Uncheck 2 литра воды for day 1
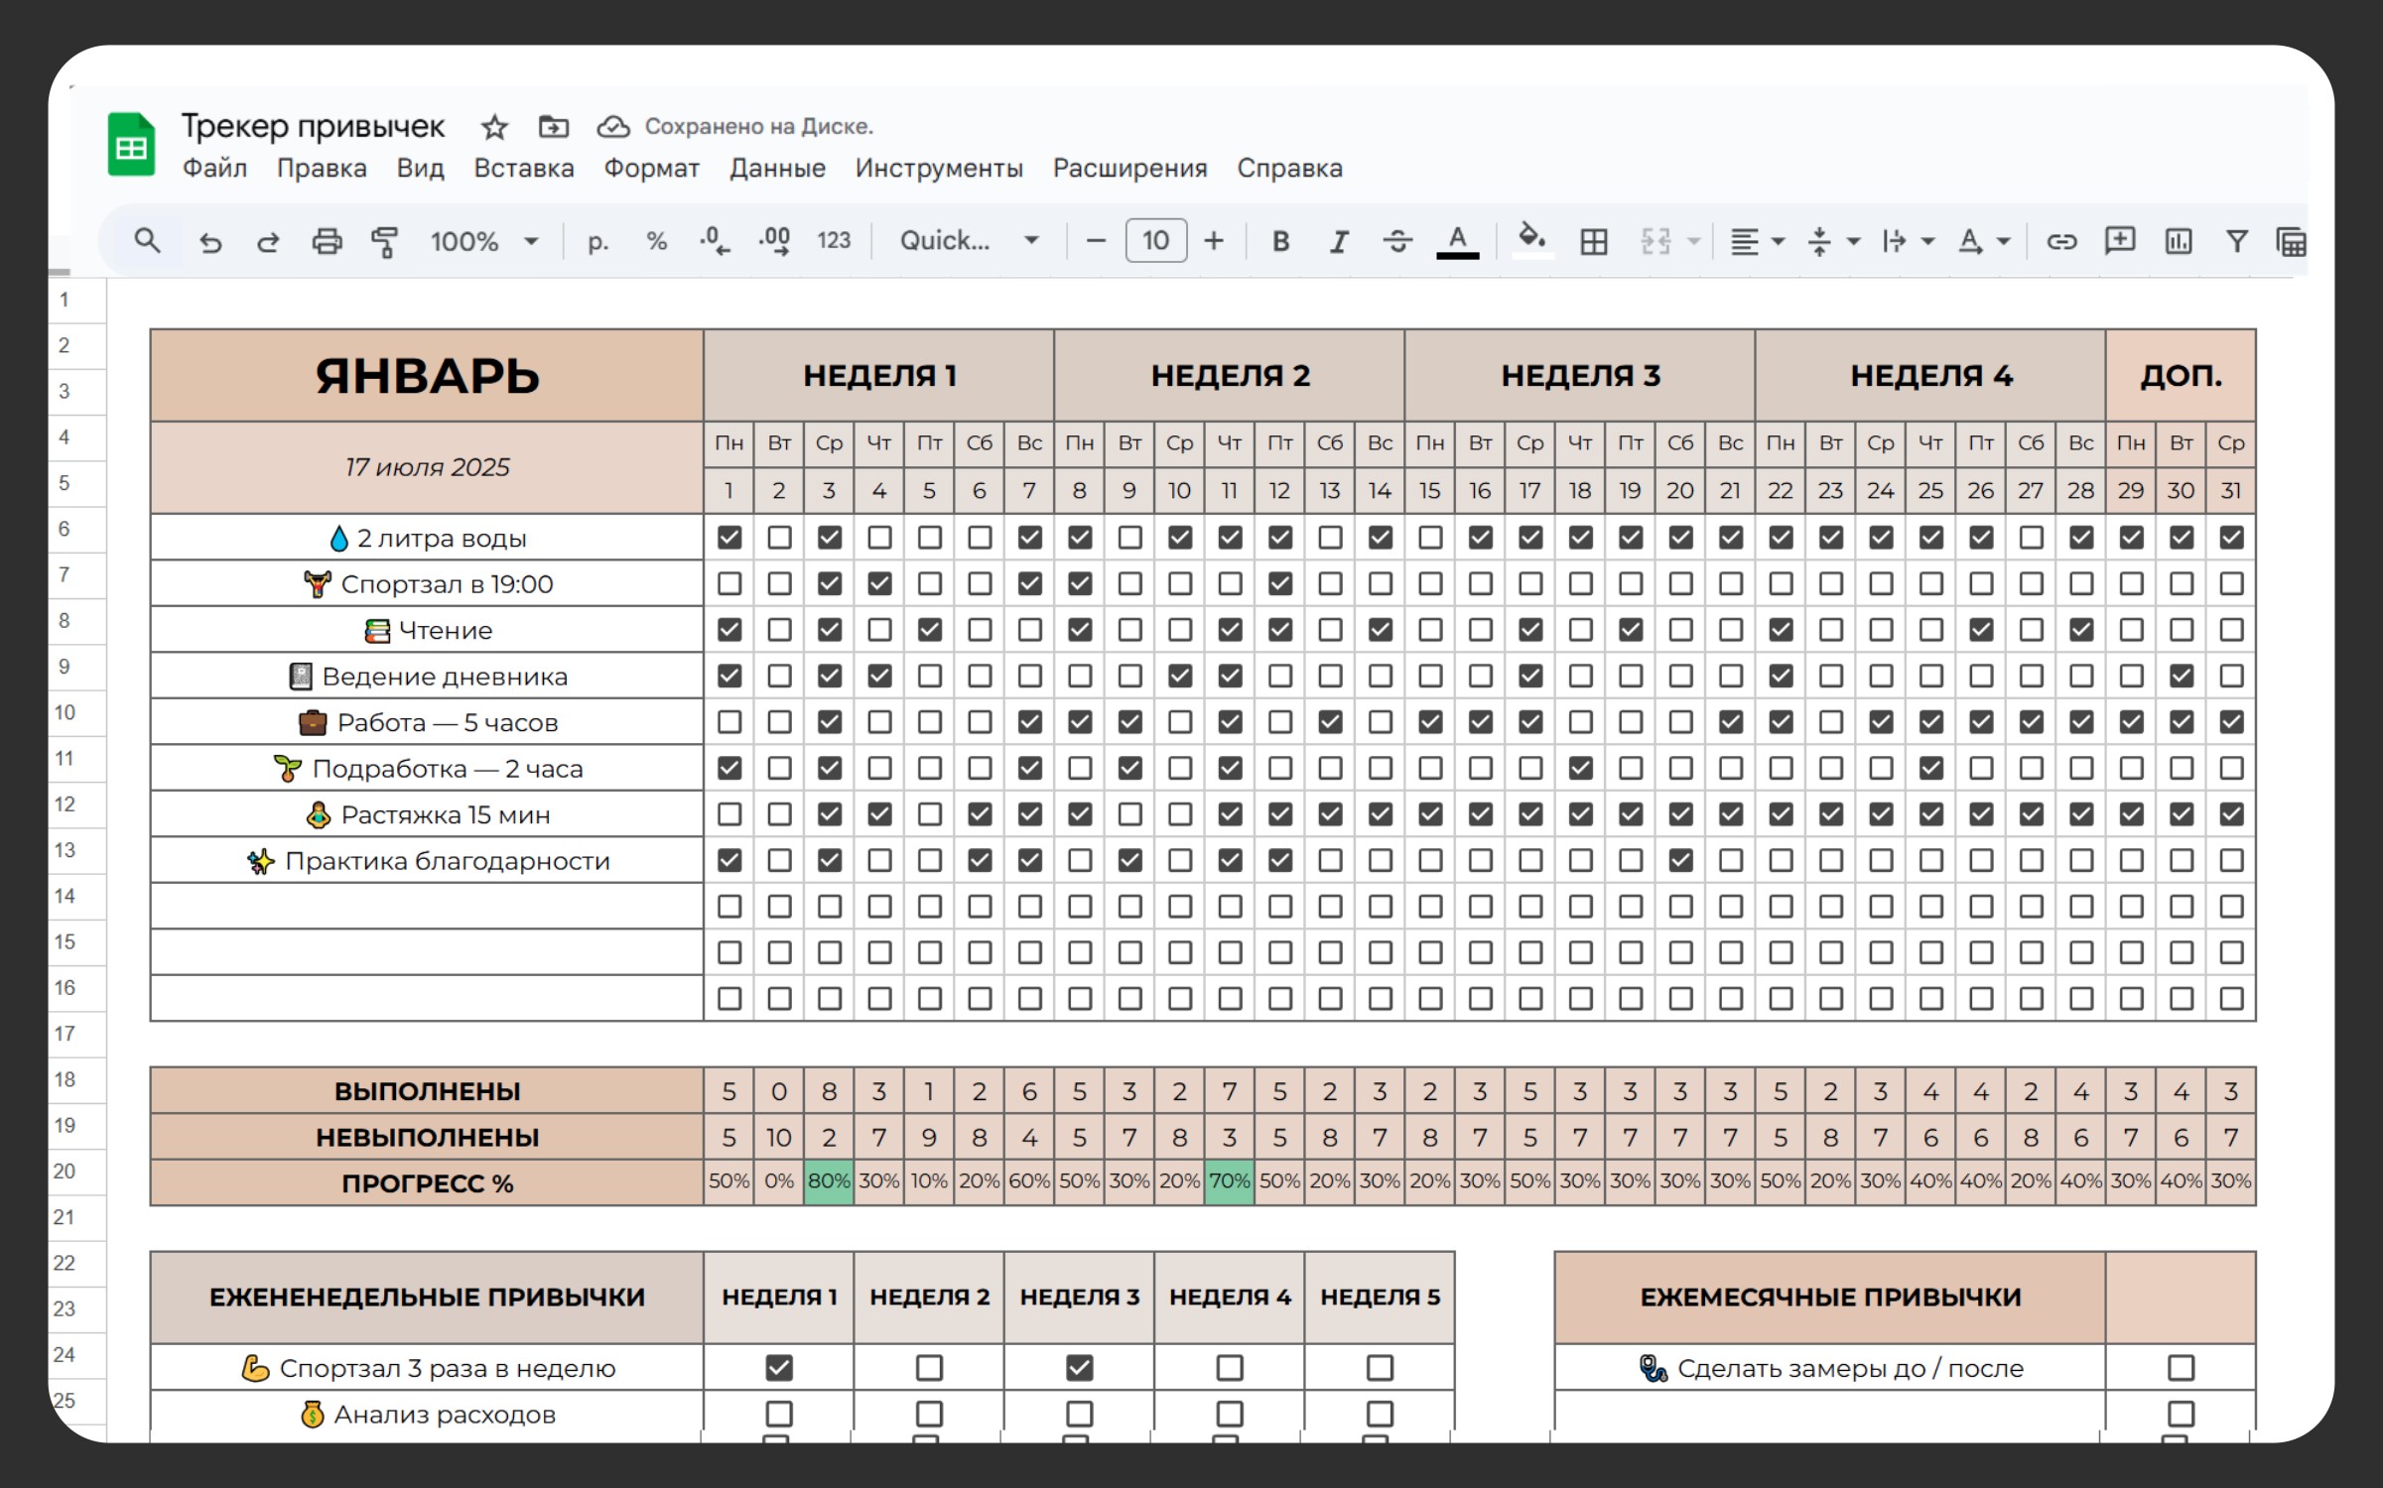The height and width of the screenshot is (1488, 2383). coord(729,538)
